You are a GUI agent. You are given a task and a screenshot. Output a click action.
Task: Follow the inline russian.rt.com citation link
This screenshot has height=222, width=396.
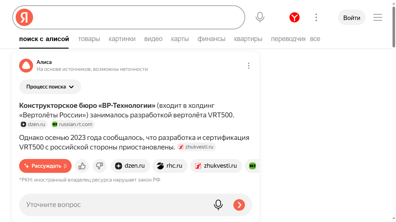tap(72, 124)
